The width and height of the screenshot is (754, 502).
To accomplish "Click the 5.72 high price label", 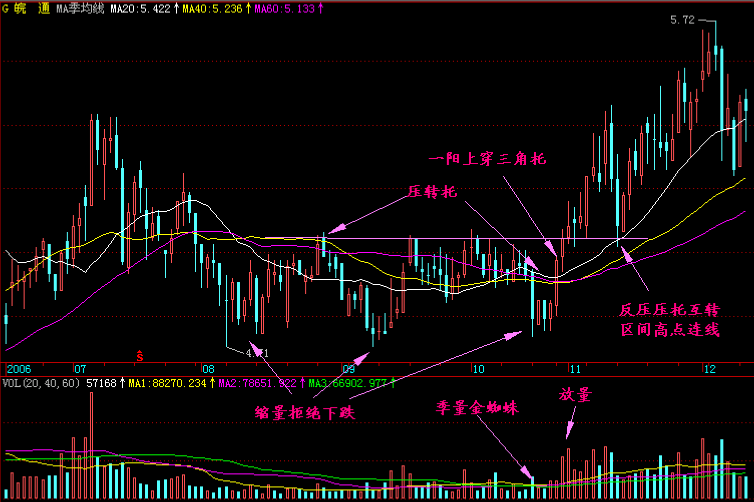I will pos(682,20).
